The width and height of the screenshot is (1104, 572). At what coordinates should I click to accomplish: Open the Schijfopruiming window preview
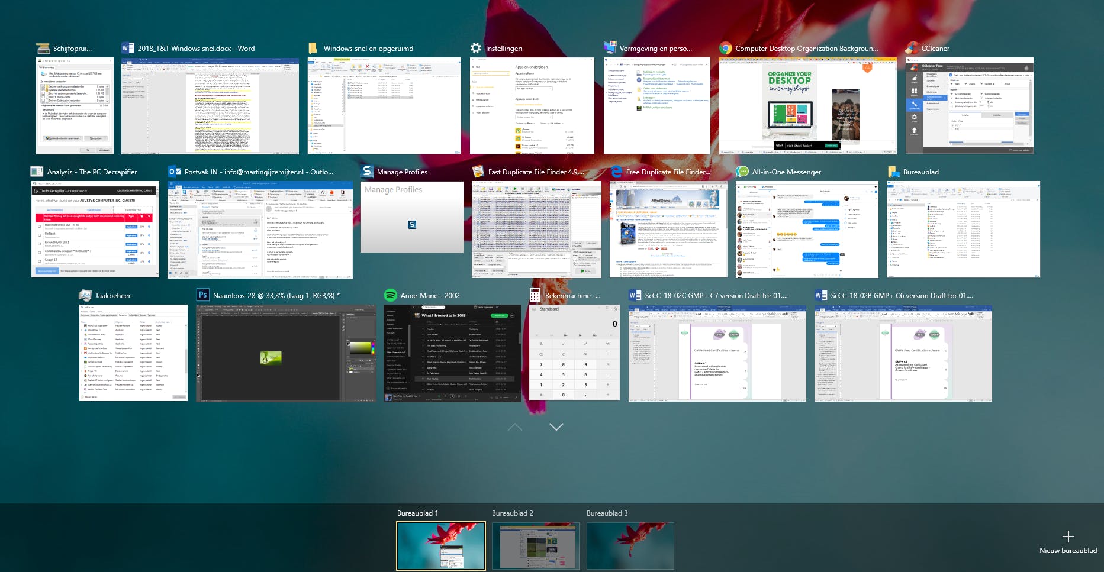coord(75,106)
